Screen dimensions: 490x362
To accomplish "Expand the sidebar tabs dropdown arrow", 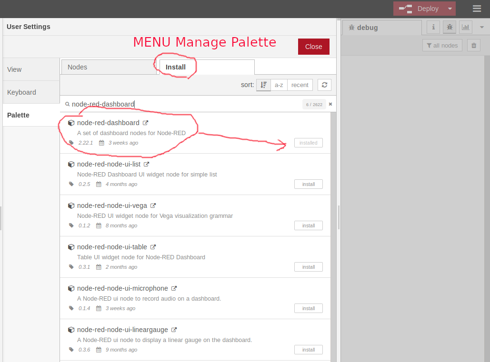I will pos(482,27).
